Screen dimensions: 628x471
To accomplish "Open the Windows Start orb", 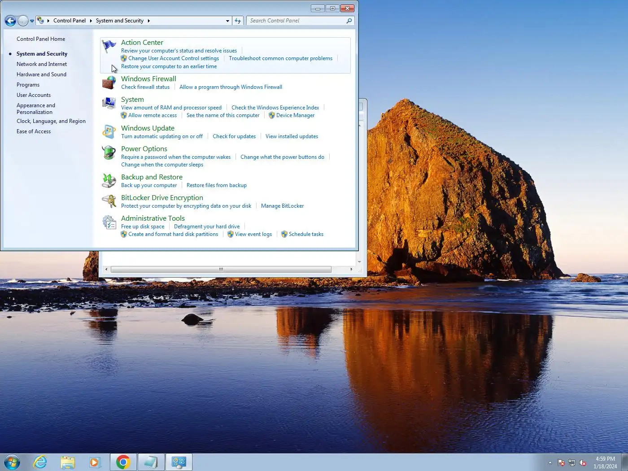I will point(12,462).
